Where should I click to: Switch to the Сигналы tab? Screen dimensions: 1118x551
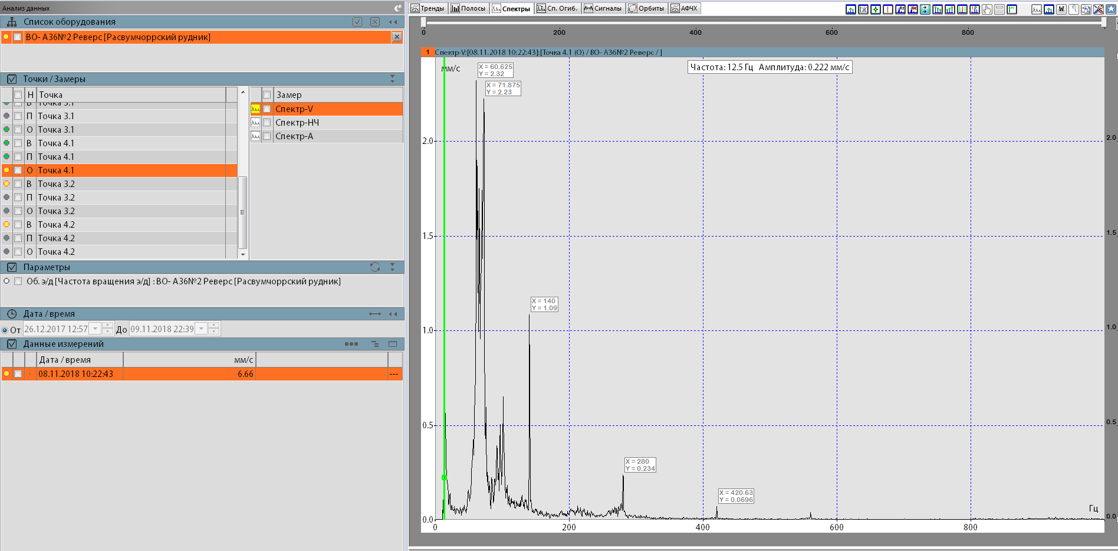tap(603, 8)
